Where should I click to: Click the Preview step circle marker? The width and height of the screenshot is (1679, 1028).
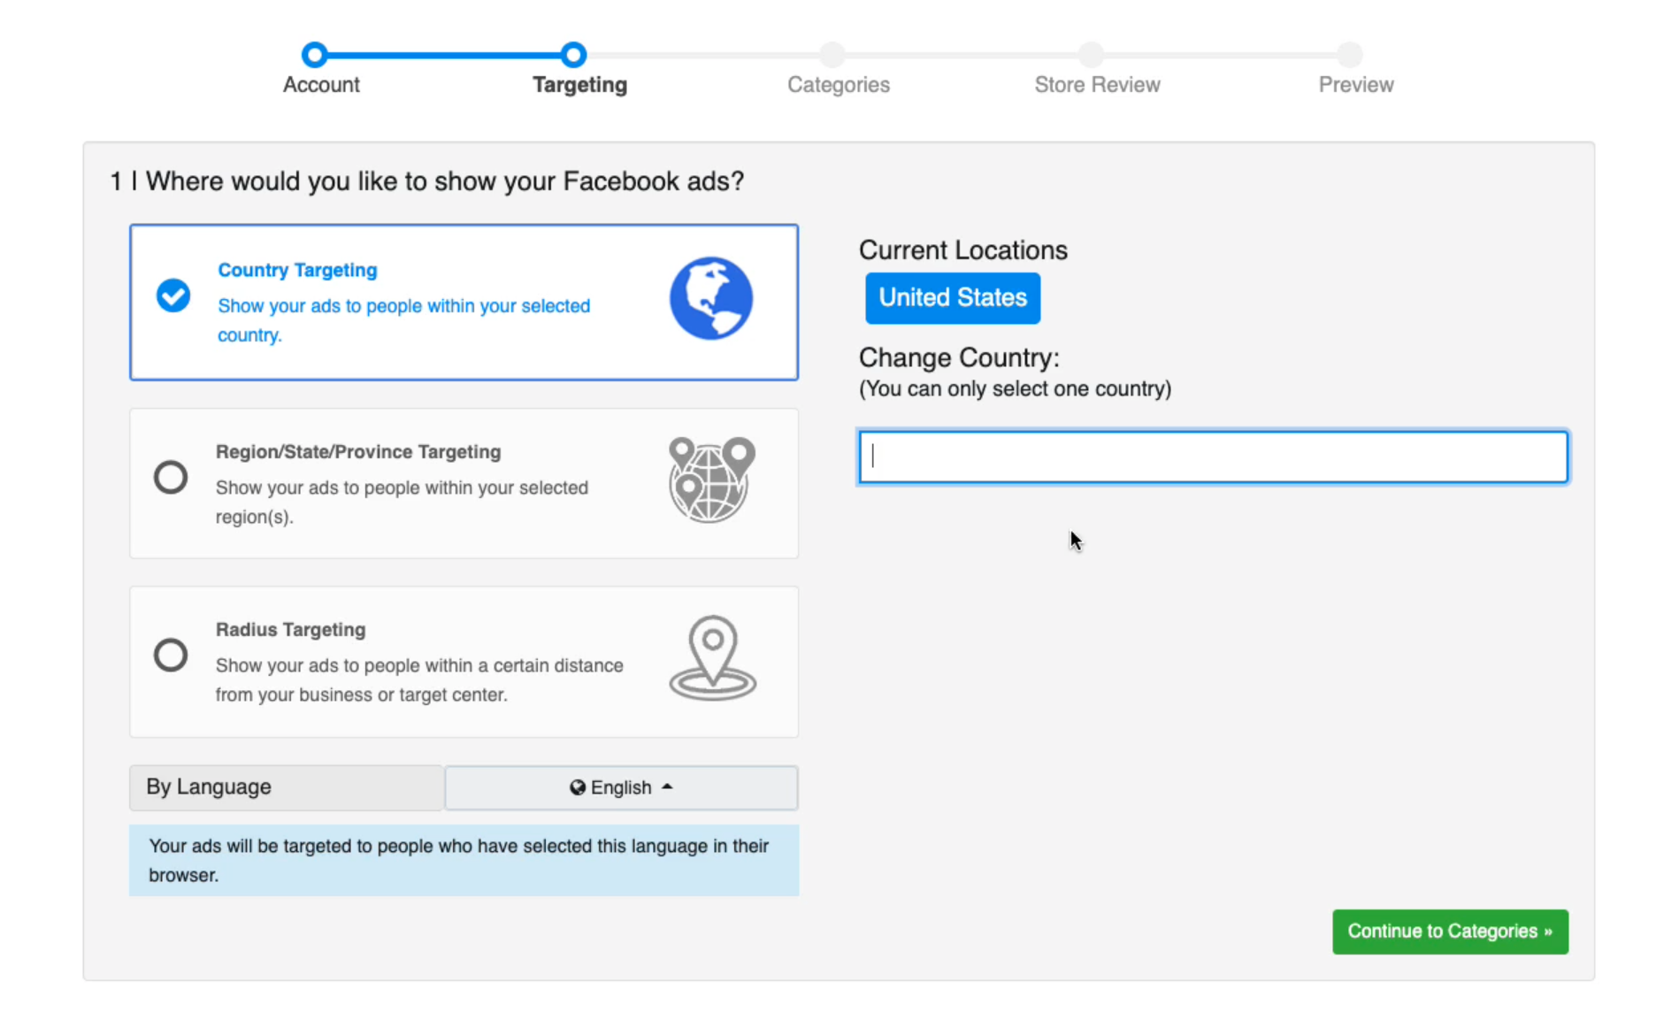(x=1349, y=55)
